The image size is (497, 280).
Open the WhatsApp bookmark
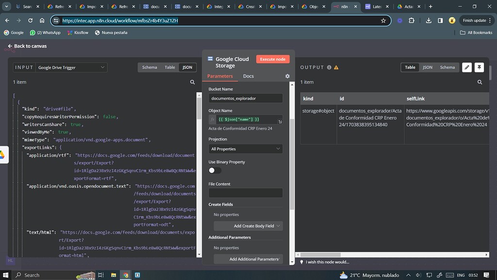[x=45, y=33]
